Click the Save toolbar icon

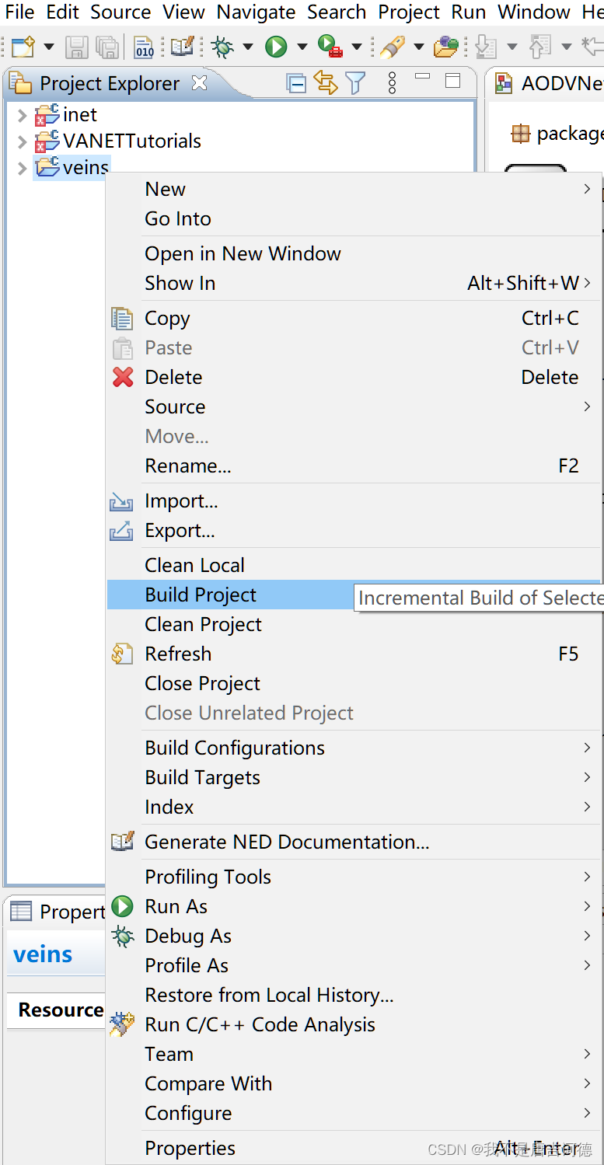(76, 47)
